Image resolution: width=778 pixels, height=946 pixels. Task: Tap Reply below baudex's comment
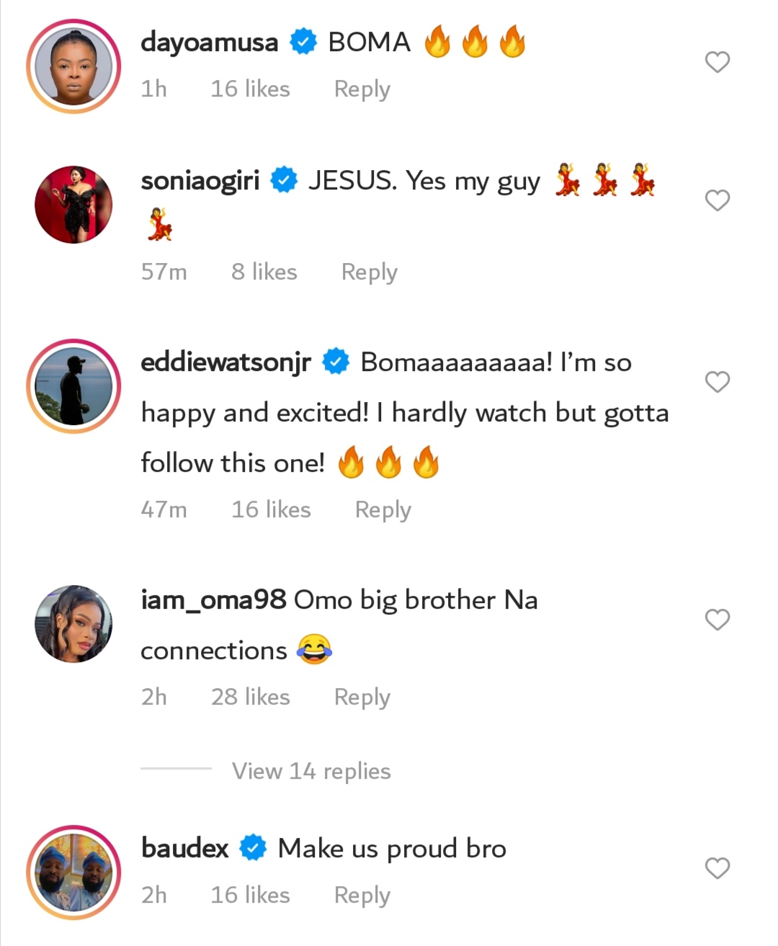tap(362, 895)
